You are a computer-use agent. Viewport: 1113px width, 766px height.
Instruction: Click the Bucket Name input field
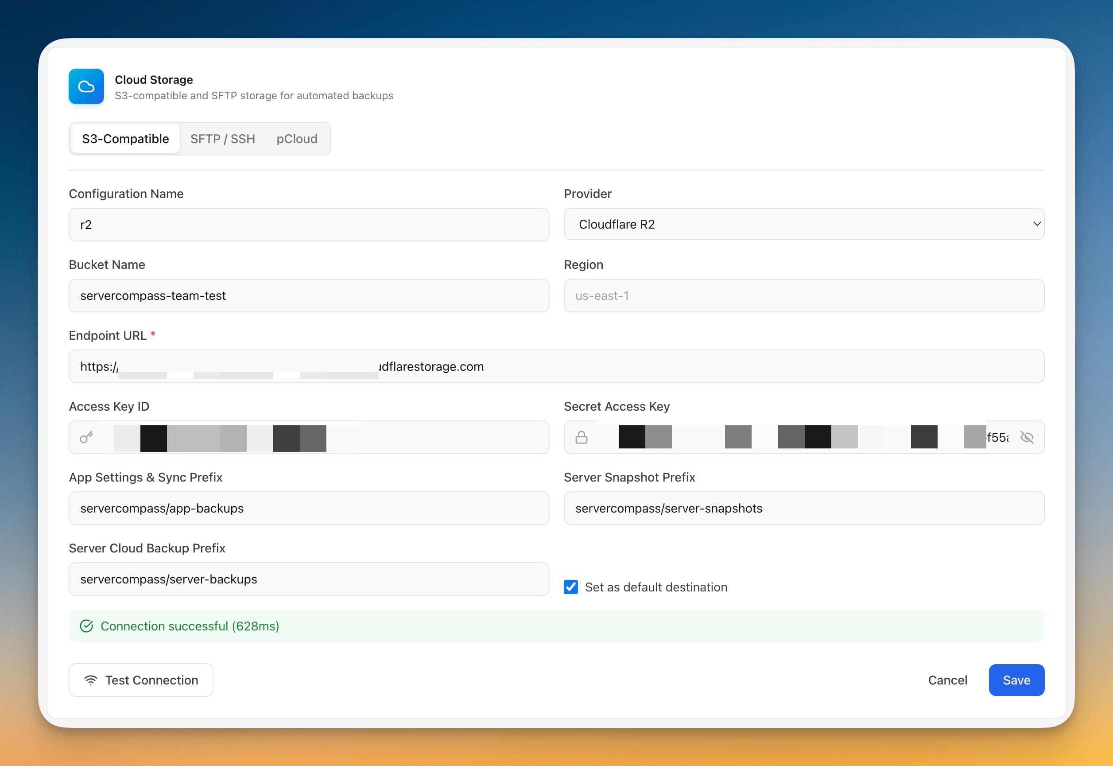click(x=309, y=296)
